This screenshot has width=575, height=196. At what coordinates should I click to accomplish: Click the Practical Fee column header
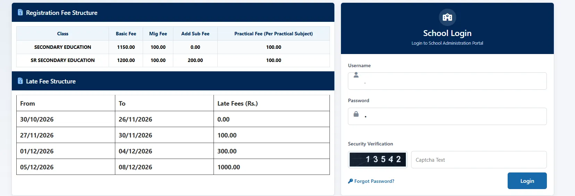[274, 34]
